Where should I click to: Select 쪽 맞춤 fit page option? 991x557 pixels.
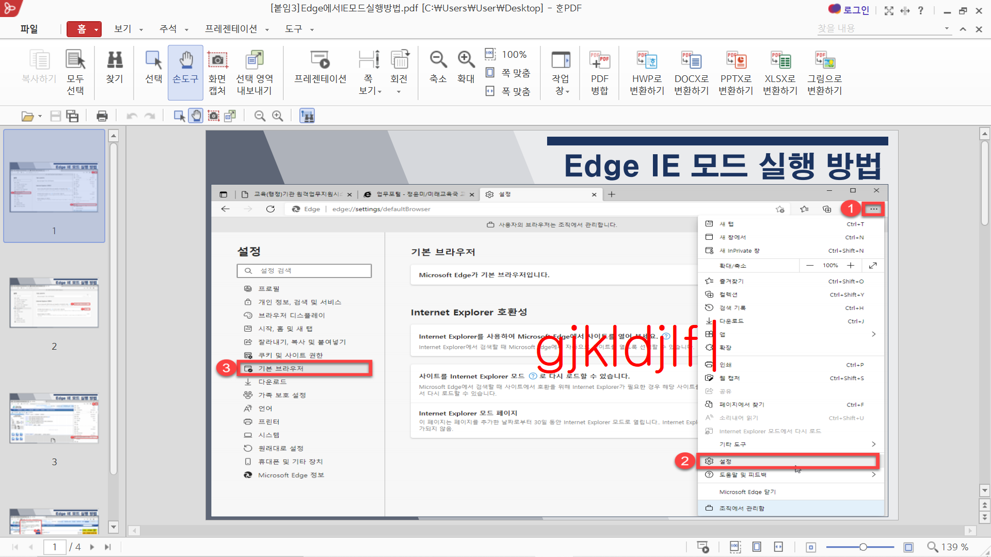coord(508,73)
